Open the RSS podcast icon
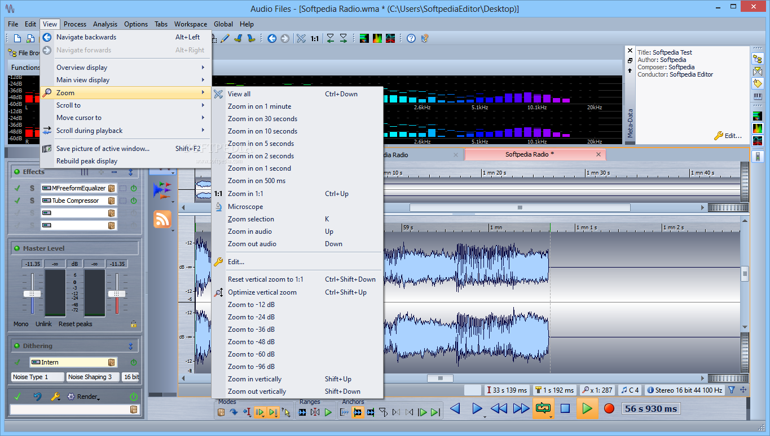Screen dimensions: 770x436 pos(162,219)
